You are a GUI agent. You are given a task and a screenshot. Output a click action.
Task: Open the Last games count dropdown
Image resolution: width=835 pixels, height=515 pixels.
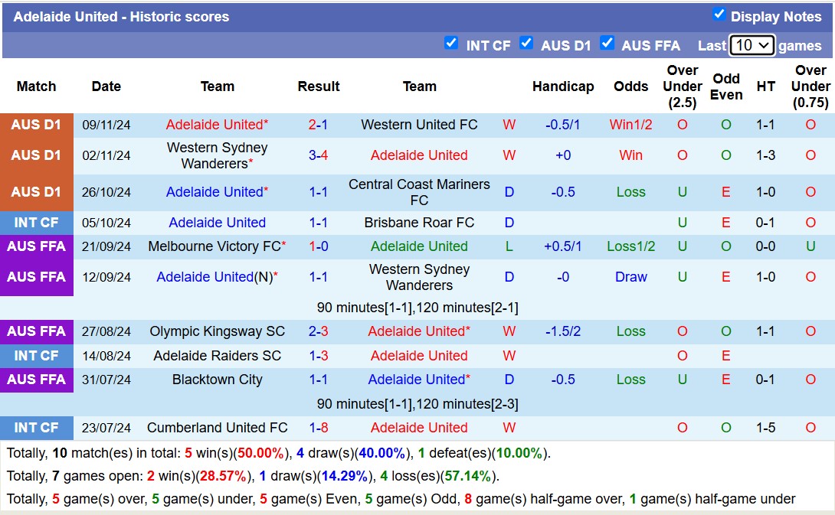(x=751, y=45)
